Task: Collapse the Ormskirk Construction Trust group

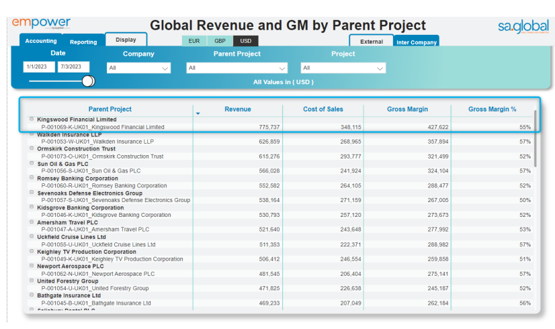Action: click(x=32, y=148)
